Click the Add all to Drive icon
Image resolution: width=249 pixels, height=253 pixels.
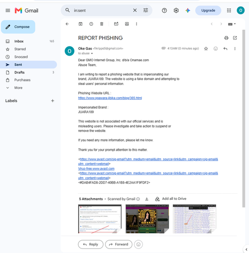[157, 199]
